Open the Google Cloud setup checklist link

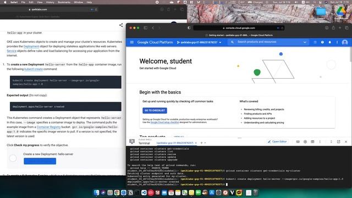[x=164, y=122]
